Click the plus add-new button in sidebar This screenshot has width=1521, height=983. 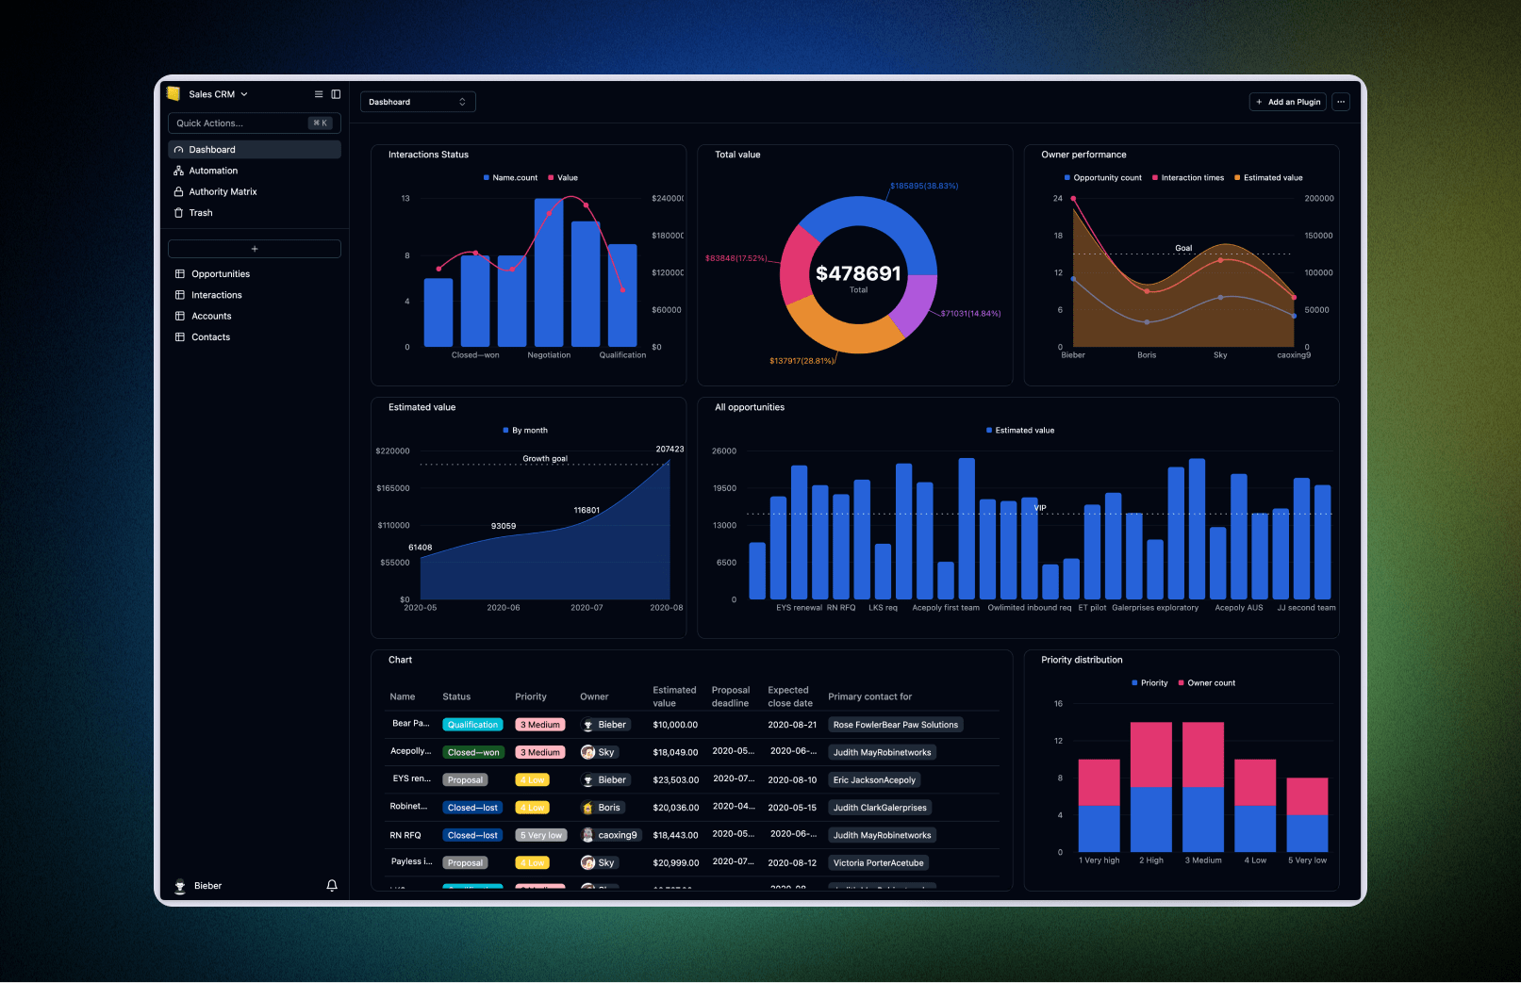[x=255, y=249]
